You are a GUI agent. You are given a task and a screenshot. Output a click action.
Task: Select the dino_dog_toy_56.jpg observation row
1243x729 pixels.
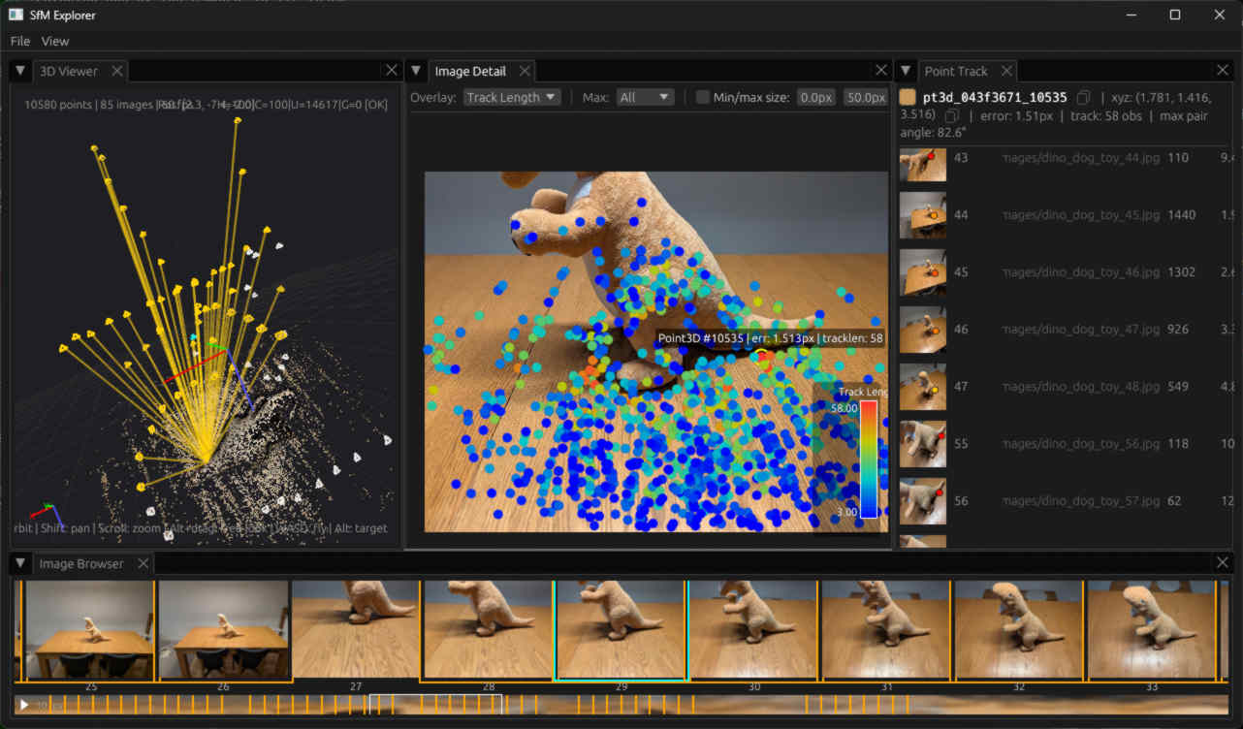click(1067, 444)
